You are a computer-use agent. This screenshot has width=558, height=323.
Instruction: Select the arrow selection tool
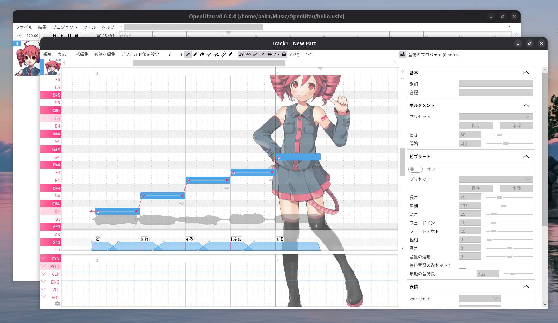(181, 54)
